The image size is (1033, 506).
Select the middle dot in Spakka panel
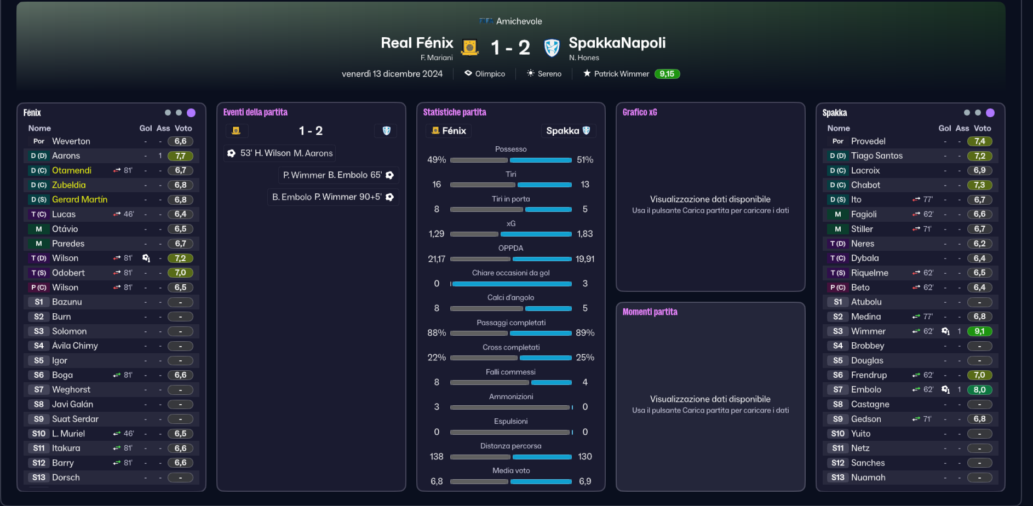tap(978, 113)
